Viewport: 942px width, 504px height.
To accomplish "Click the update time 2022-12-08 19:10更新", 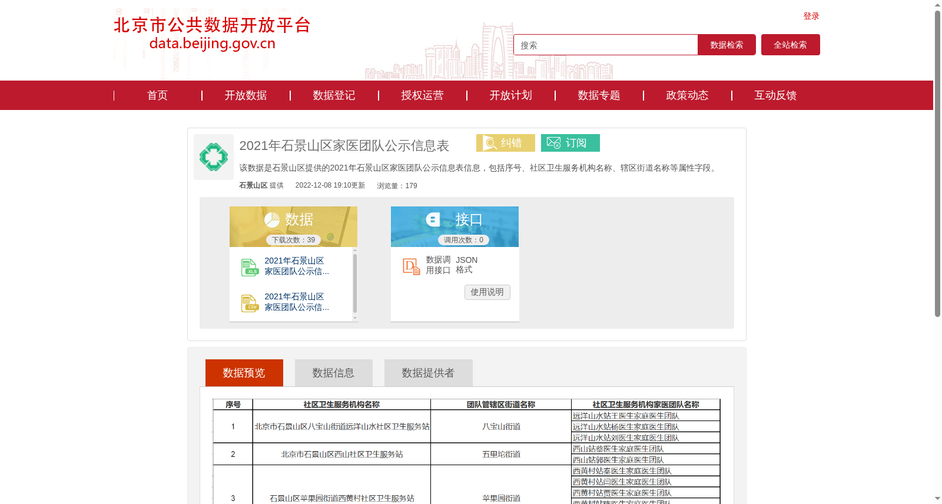I will tap(330, 185).
